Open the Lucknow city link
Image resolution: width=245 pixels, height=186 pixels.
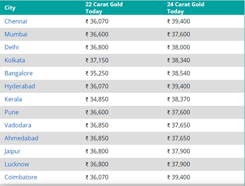click(17, 164)
